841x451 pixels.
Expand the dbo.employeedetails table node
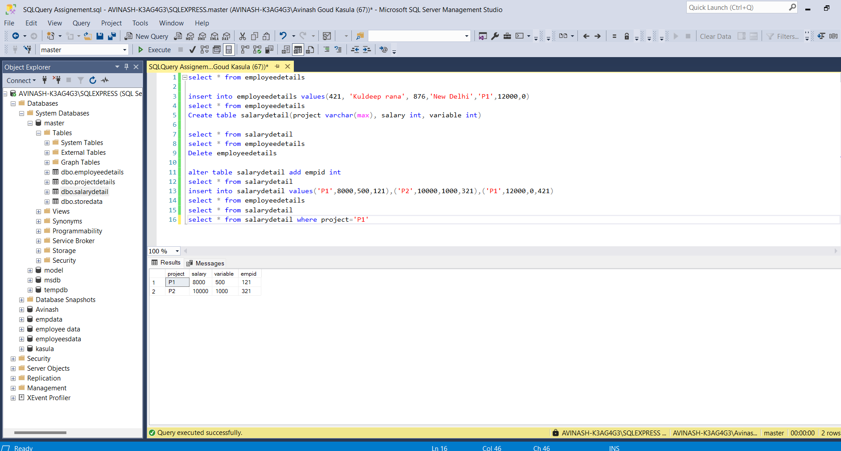click(x=47, y=172)
